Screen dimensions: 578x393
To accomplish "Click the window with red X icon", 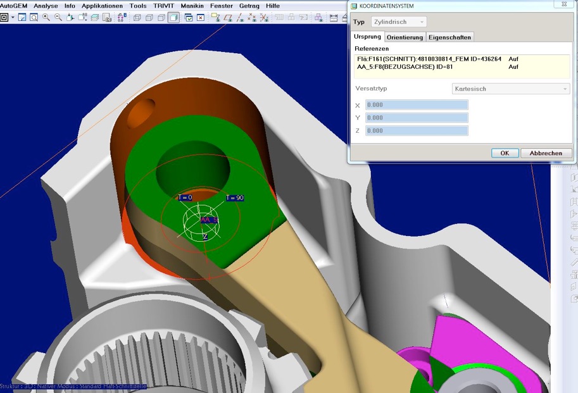I will pos(201,17).
